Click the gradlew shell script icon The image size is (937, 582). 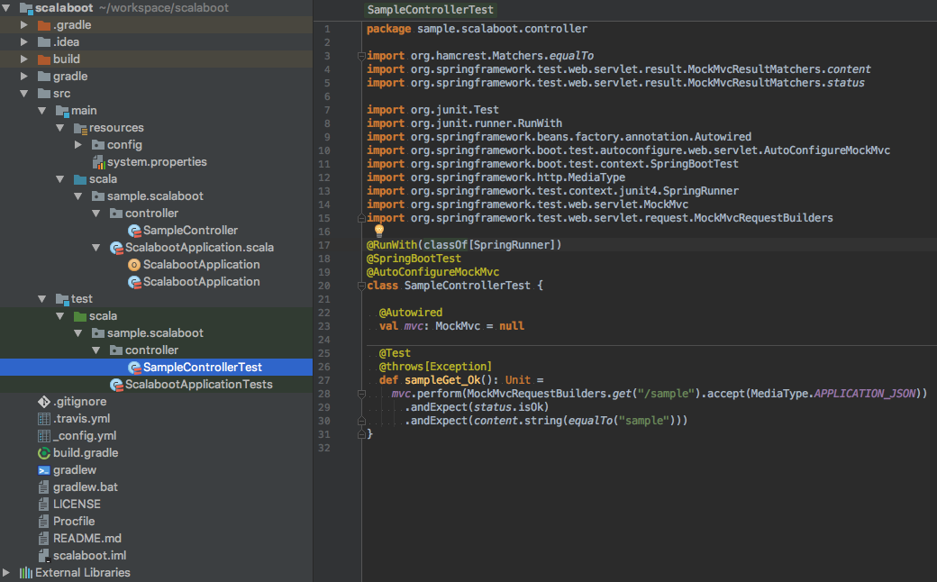coord(43,470)
